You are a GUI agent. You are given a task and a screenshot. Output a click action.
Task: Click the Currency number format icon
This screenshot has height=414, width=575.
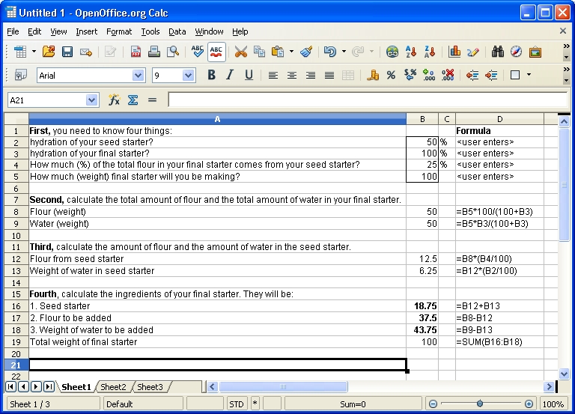(x=373, y=75)
